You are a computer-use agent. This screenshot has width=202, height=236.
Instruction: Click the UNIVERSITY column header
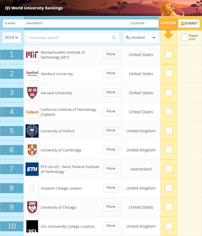click(34, 24)
